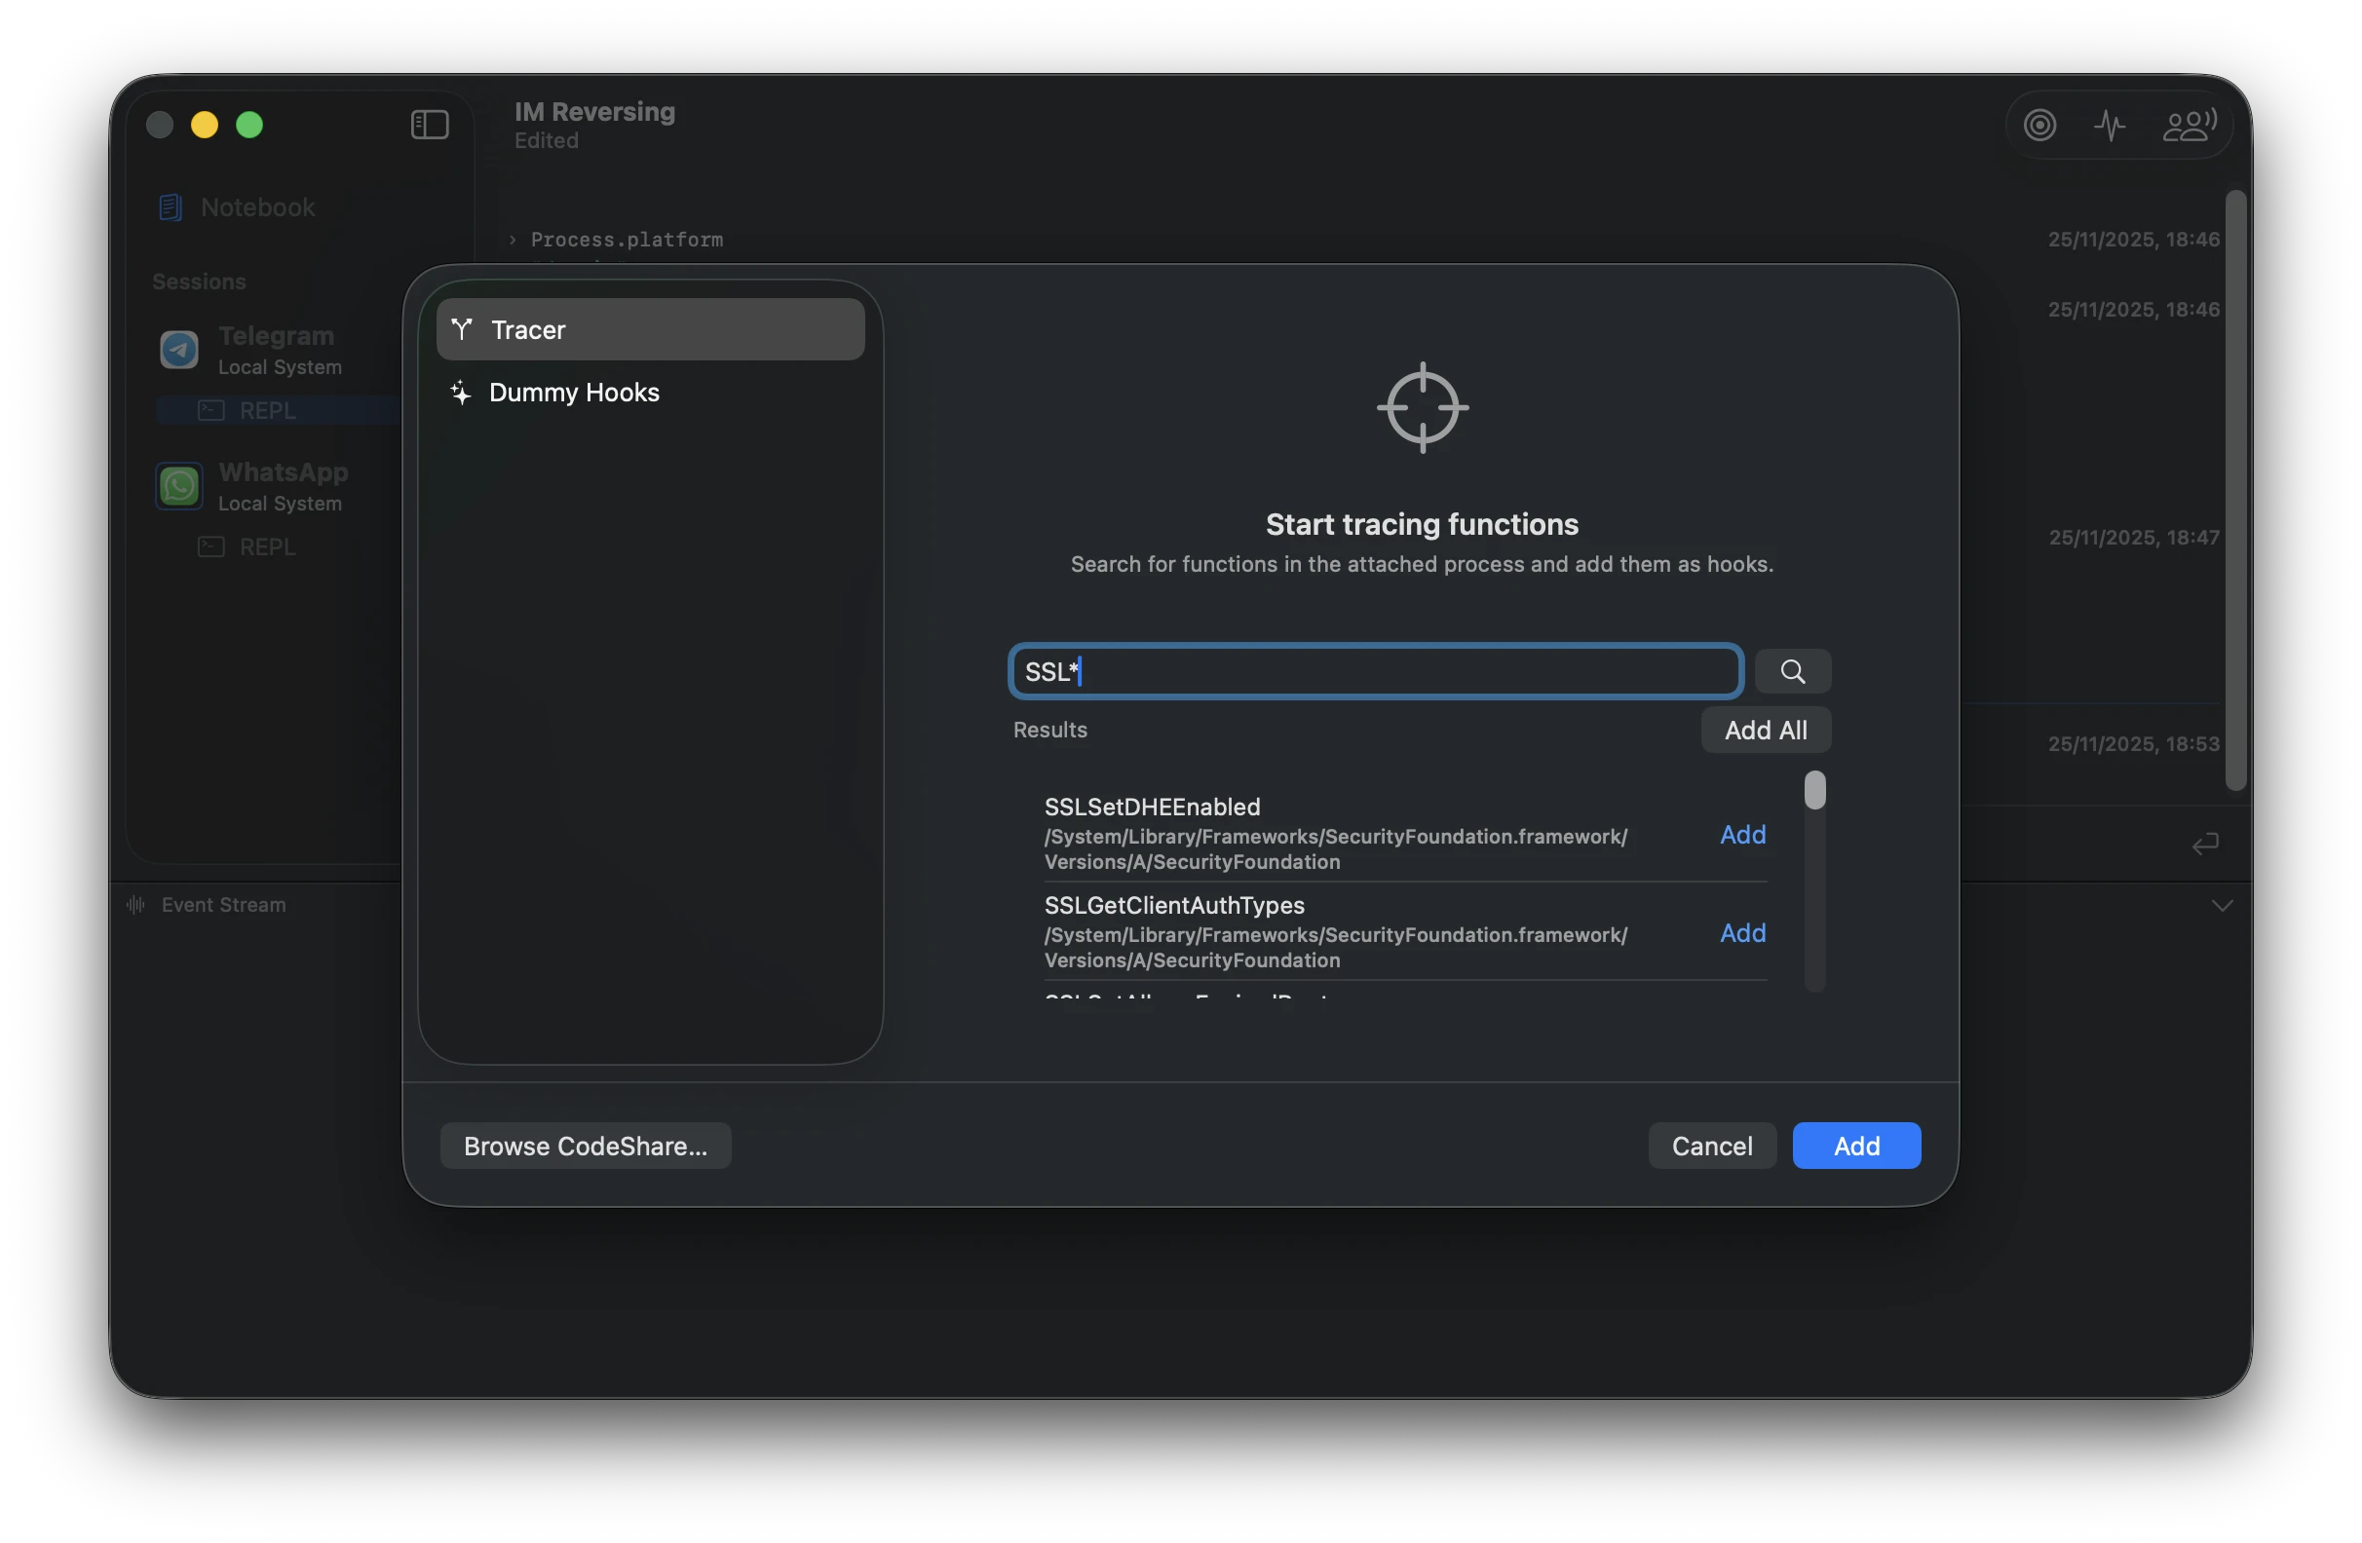Click the Event Stream waveform icon

click(x=136, y=905)
